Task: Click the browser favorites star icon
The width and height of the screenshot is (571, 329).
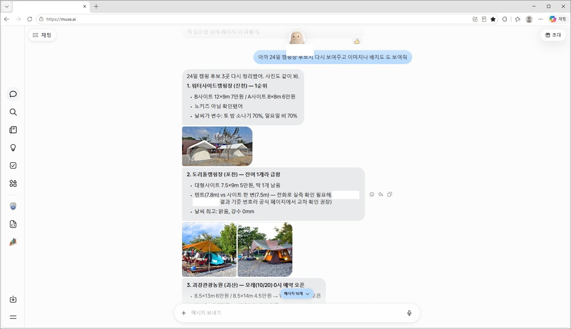Action: click(x=493, y=19)
